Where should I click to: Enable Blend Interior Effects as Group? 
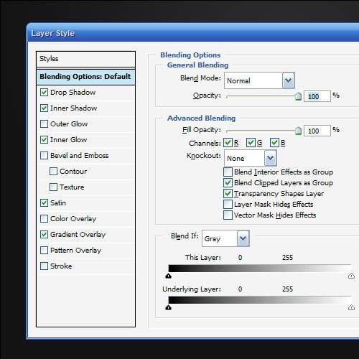pos(228,172)
